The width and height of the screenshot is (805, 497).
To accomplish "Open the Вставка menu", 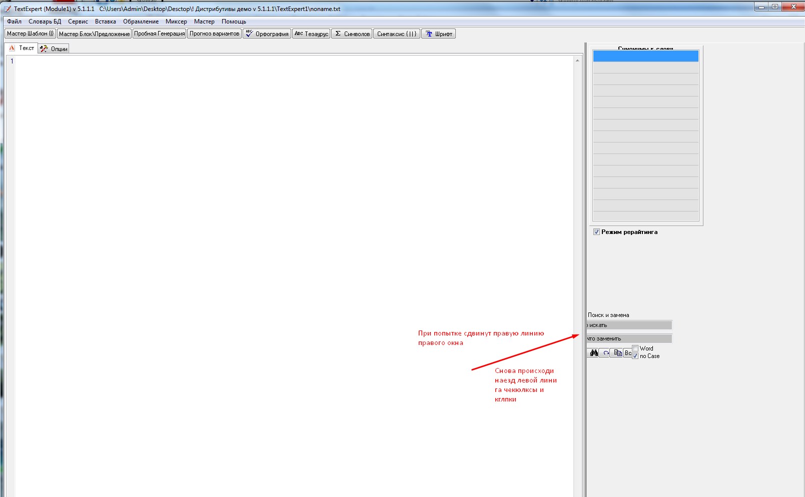I will pyautogui.click(x=106, y=21).
